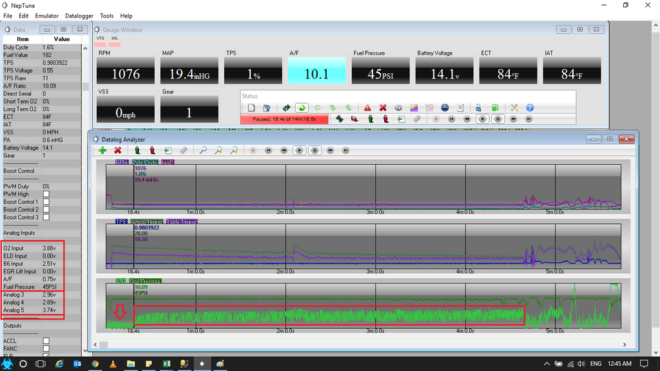Click the play button in Gauge Window Status bar
Viewport: 660px width, 371px height.
(x=482, y=119)
